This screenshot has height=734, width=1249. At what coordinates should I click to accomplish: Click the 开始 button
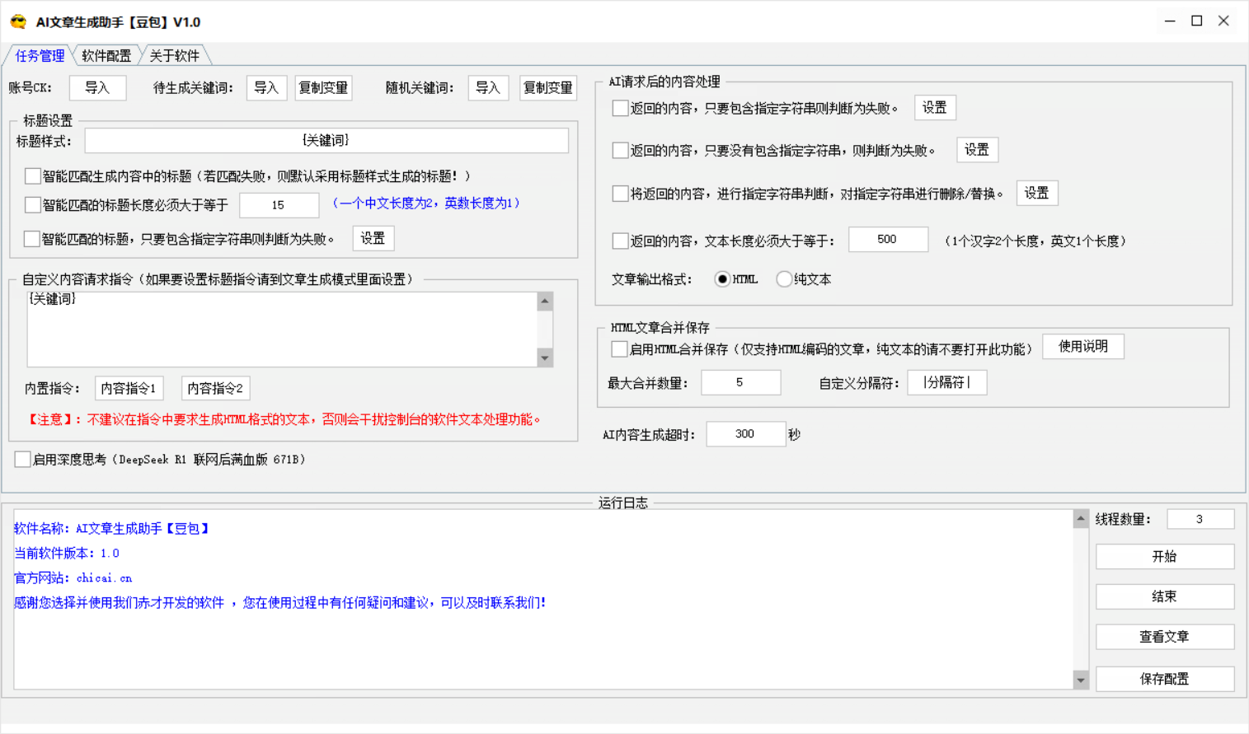[x=1165, y=557]
